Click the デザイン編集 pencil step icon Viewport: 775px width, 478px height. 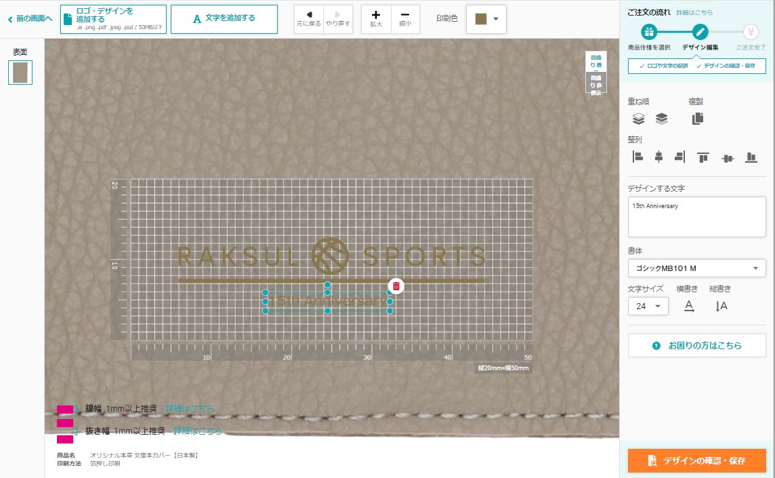pyautogui.click(x=700, y=32)
